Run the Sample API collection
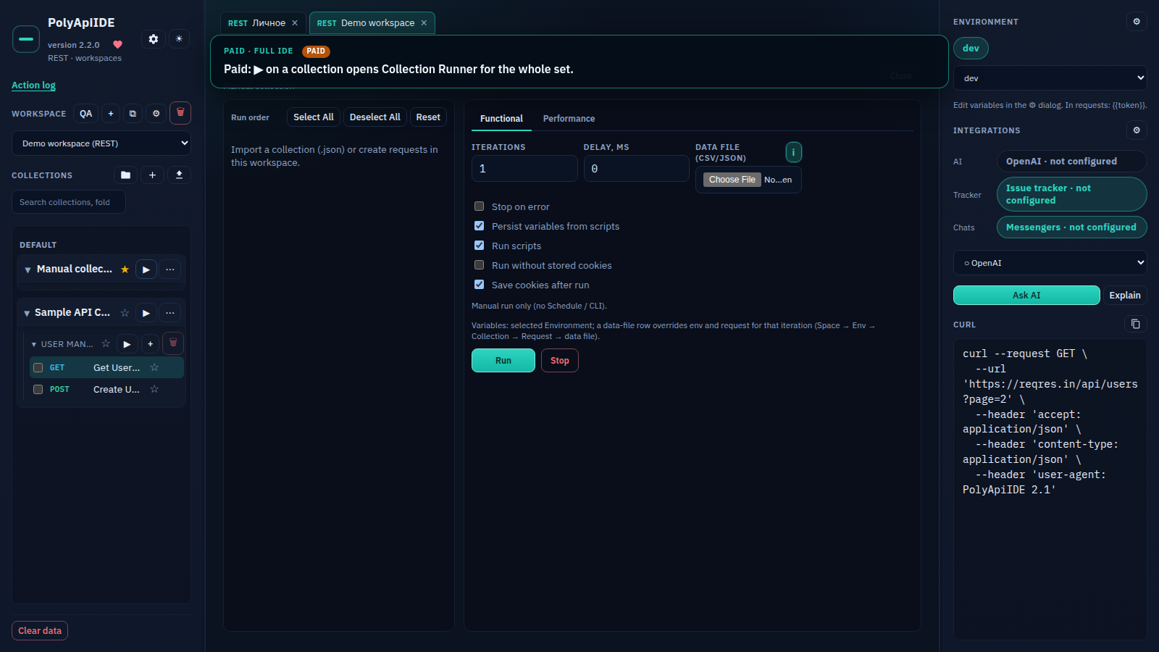 (x=146, y=313)
